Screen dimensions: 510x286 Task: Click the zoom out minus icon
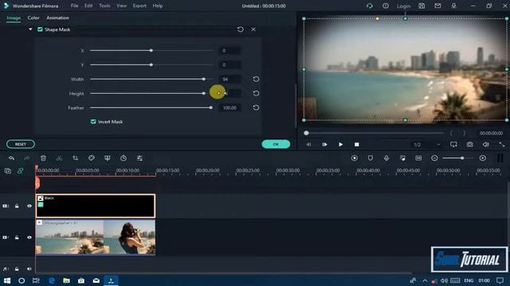pyautogui.click(x=434, y=158)
